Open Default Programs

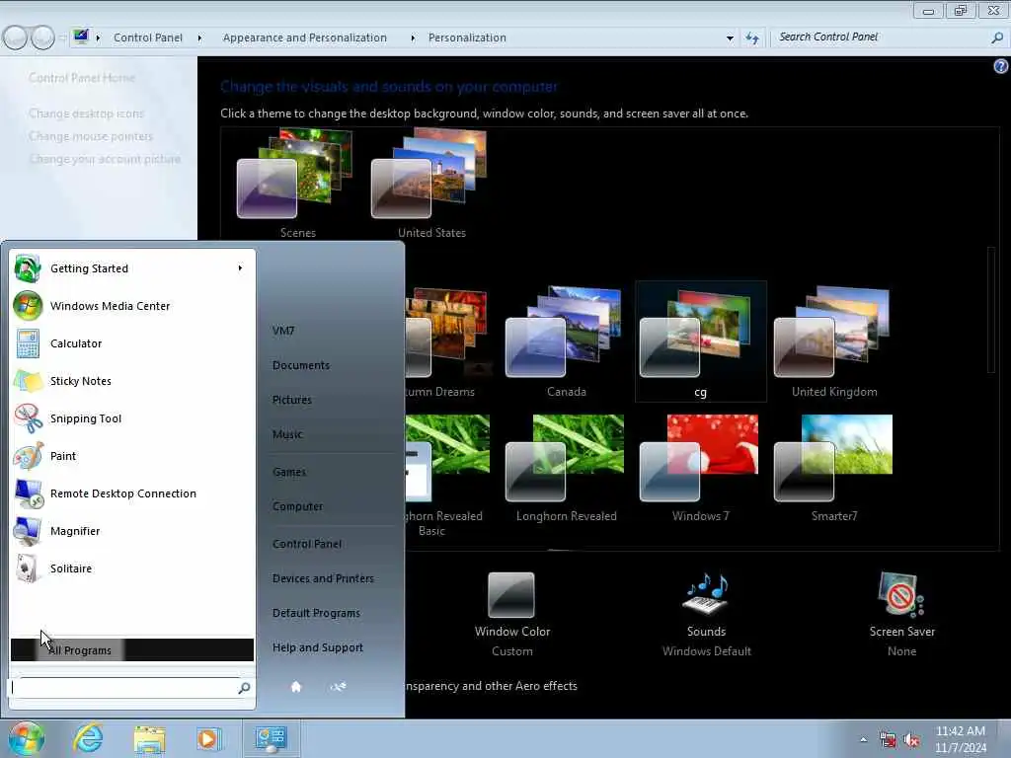click(316, 613)
